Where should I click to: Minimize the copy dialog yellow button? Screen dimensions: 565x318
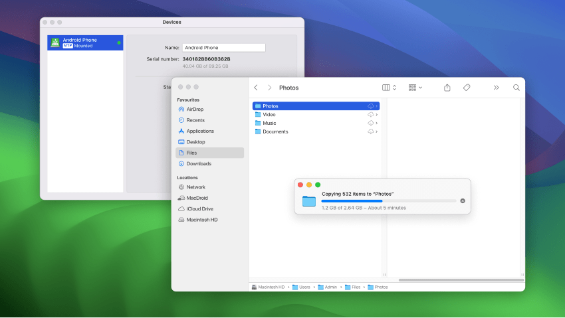coord(309,185)
